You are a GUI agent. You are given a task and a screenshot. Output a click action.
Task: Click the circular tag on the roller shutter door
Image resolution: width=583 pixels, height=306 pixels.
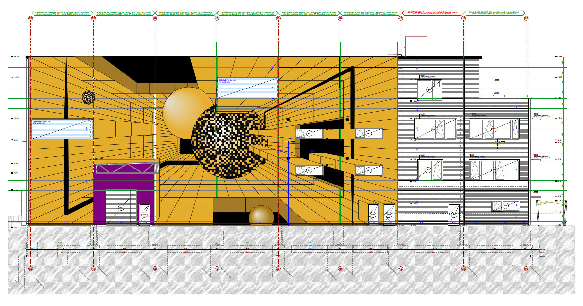click(121, 207)
